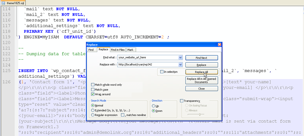Enable the Match case checkbox

coord(93,90)
